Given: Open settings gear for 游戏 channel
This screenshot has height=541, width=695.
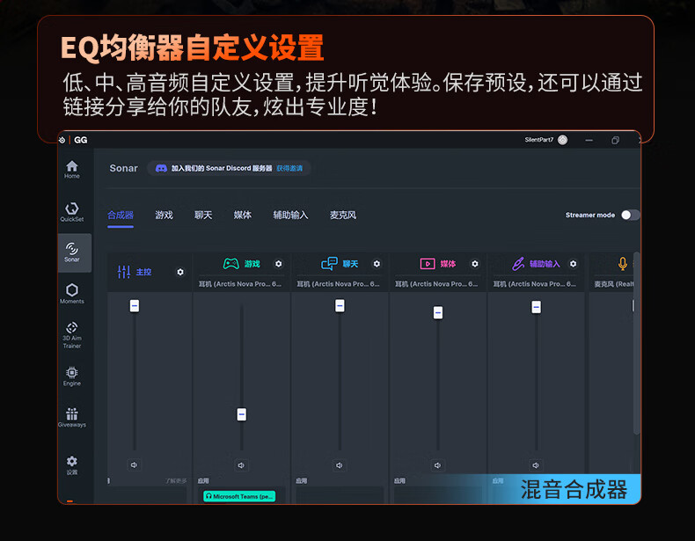Looking at the screenshot, I should point(279,264).
